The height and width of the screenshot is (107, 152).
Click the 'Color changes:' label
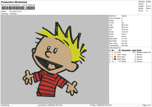115,18
